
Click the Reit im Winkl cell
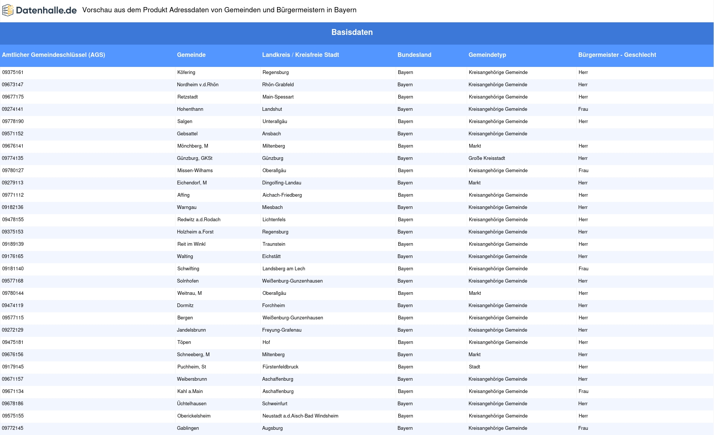[x=191, y=244]
